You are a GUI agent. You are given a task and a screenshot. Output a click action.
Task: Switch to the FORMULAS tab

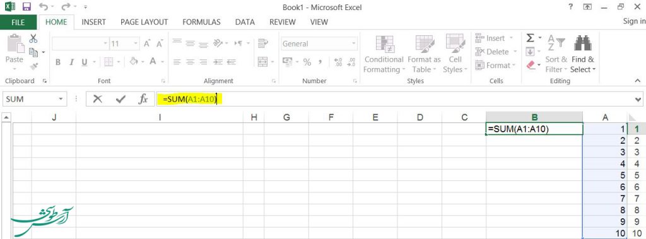201,22
